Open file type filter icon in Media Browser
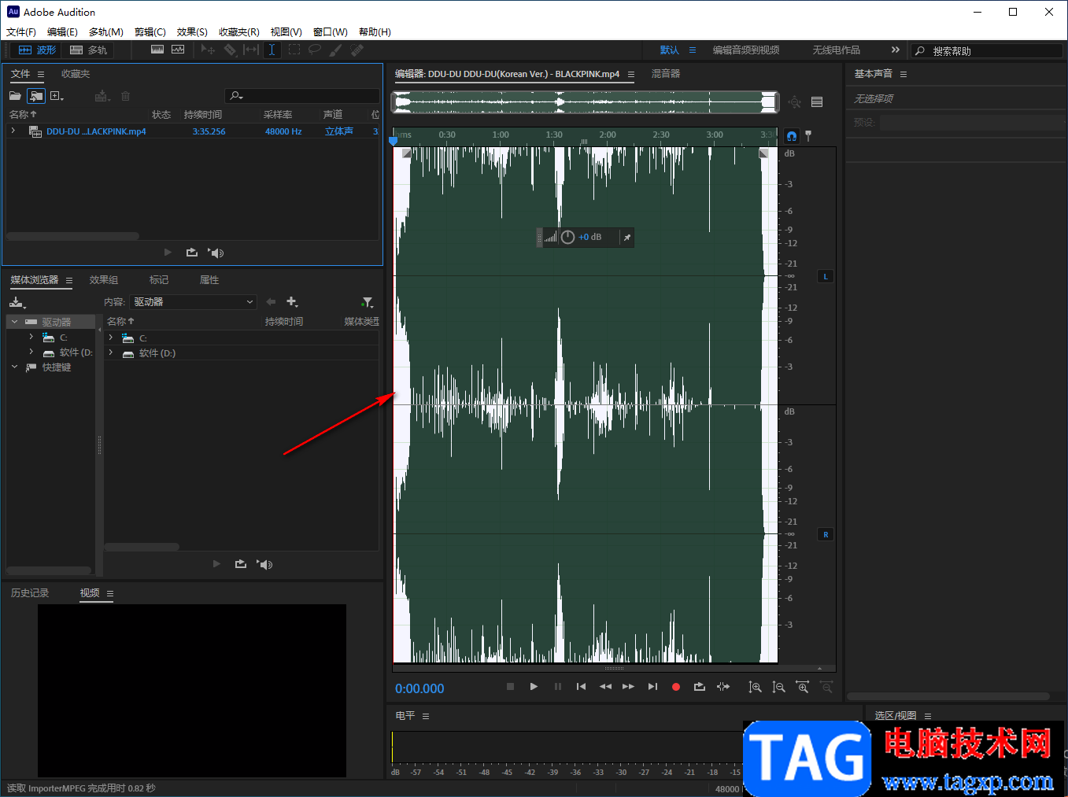This screenshot has width=1068, height=797. click(x=368, y=302)
